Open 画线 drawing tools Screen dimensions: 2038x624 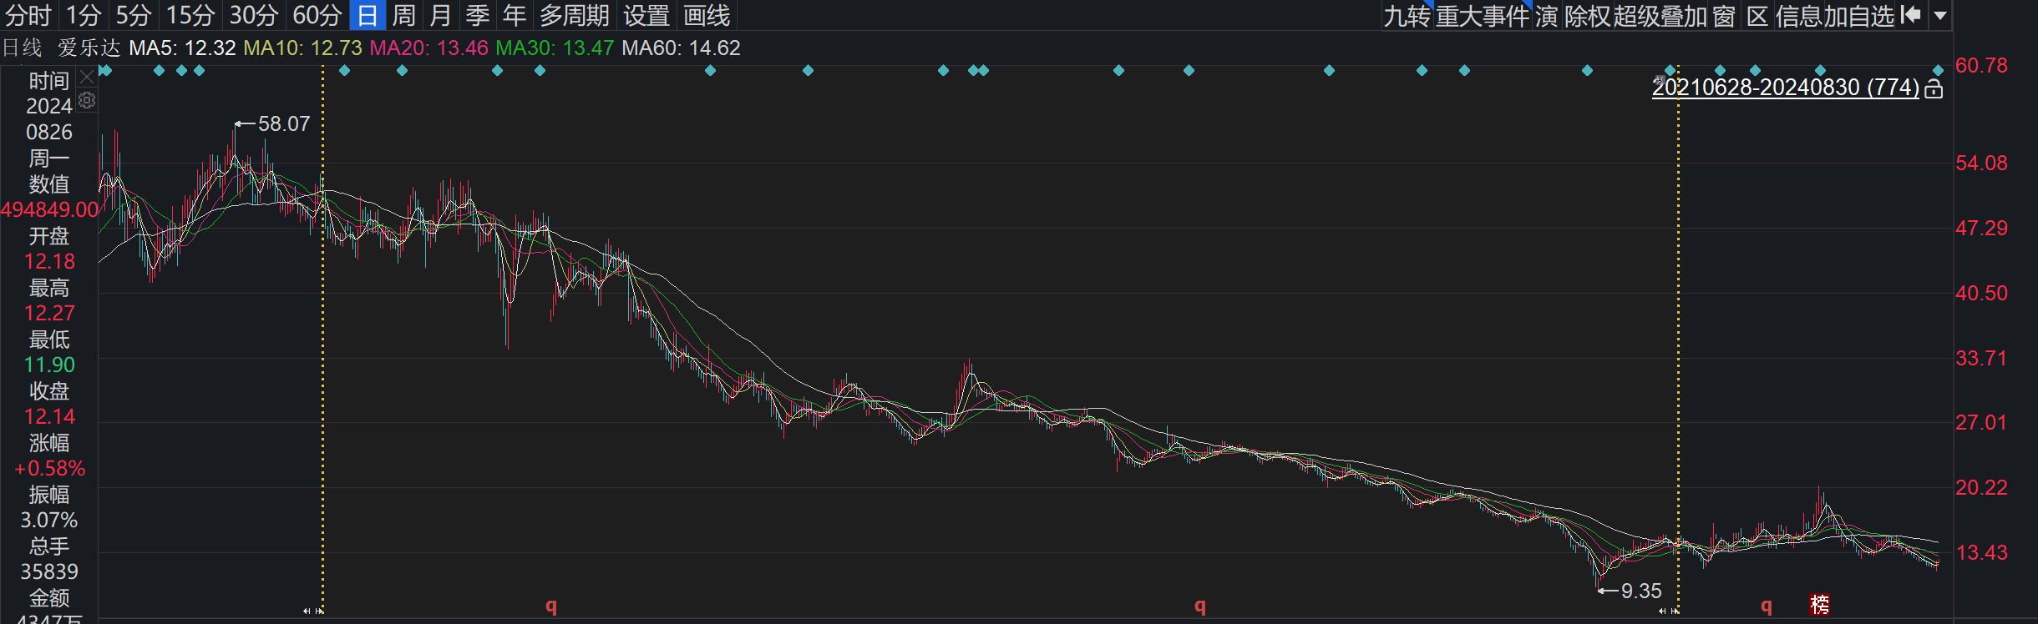tap(707, 15)
